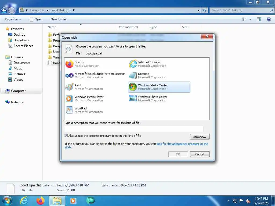Uncheck Always use the selected program checkbox

point(66,136)
